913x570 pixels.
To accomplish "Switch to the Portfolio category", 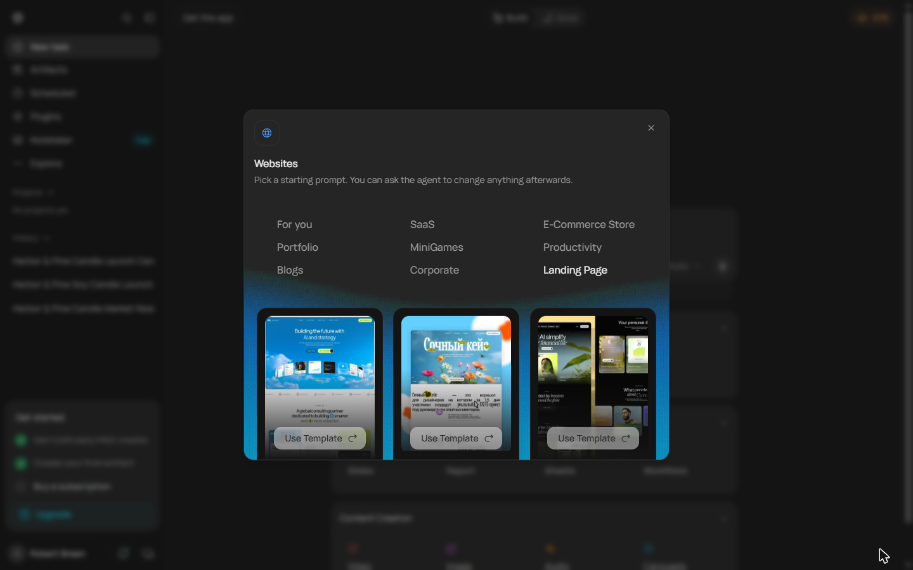I will [x=297, y=247].
